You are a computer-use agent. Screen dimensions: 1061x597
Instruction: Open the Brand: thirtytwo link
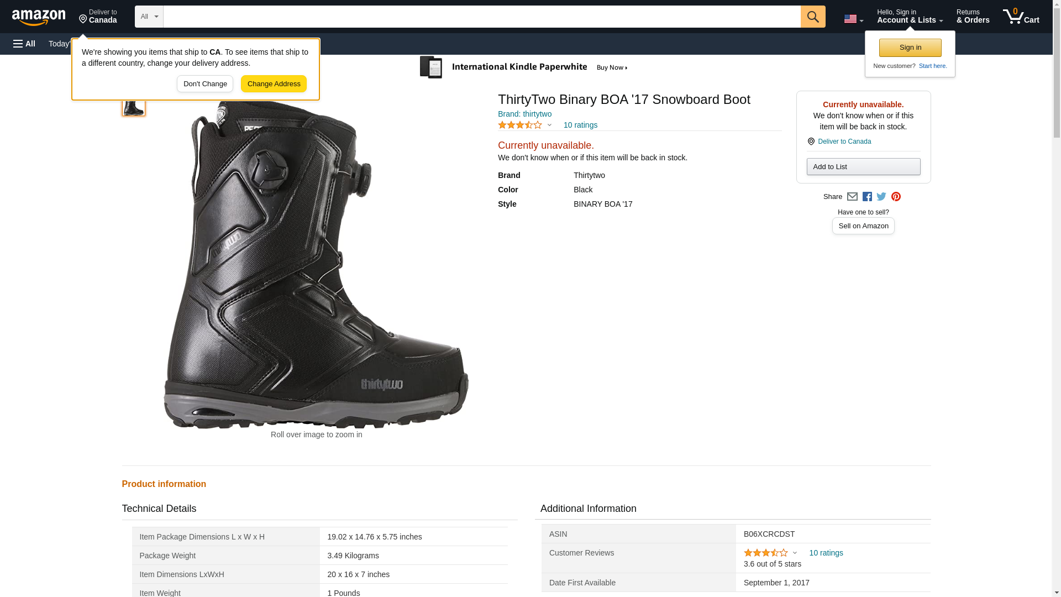pyautogui.click(x=524, y=114)
